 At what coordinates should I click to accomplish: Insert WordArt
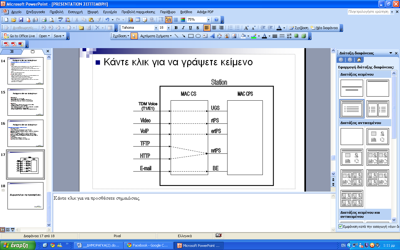coord(212,36)
